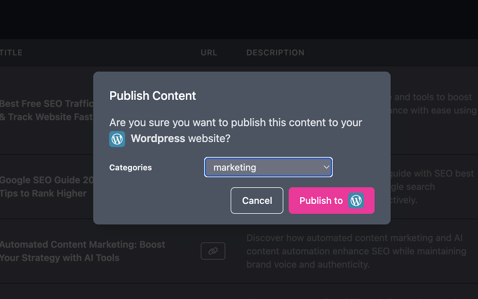Select the DESCRIPTION column header
The height and width of the screenshot is (299, 478).
pyautogui.click(x=275, y=53)
